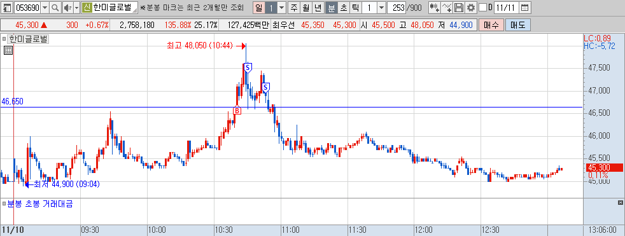Click the add indicator line icon
625x236 pixels.
[x=447, y=8]
